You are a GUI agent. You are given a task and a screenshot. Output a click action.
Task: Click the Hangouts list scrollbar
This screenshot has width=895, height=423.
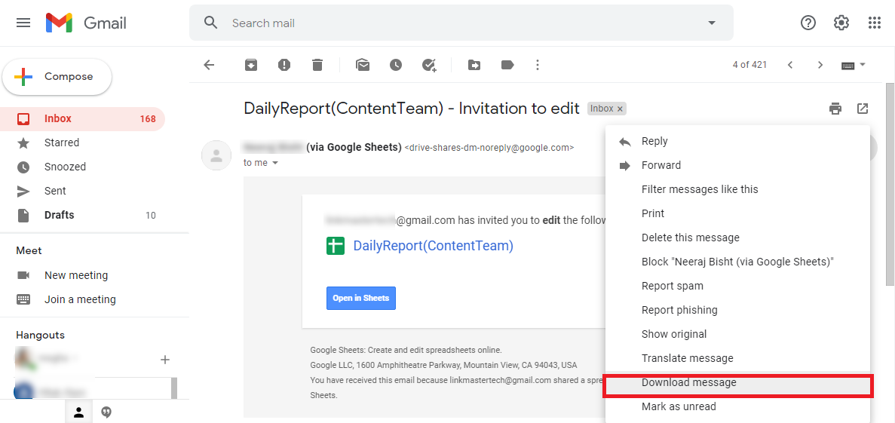tap(174, 387)
